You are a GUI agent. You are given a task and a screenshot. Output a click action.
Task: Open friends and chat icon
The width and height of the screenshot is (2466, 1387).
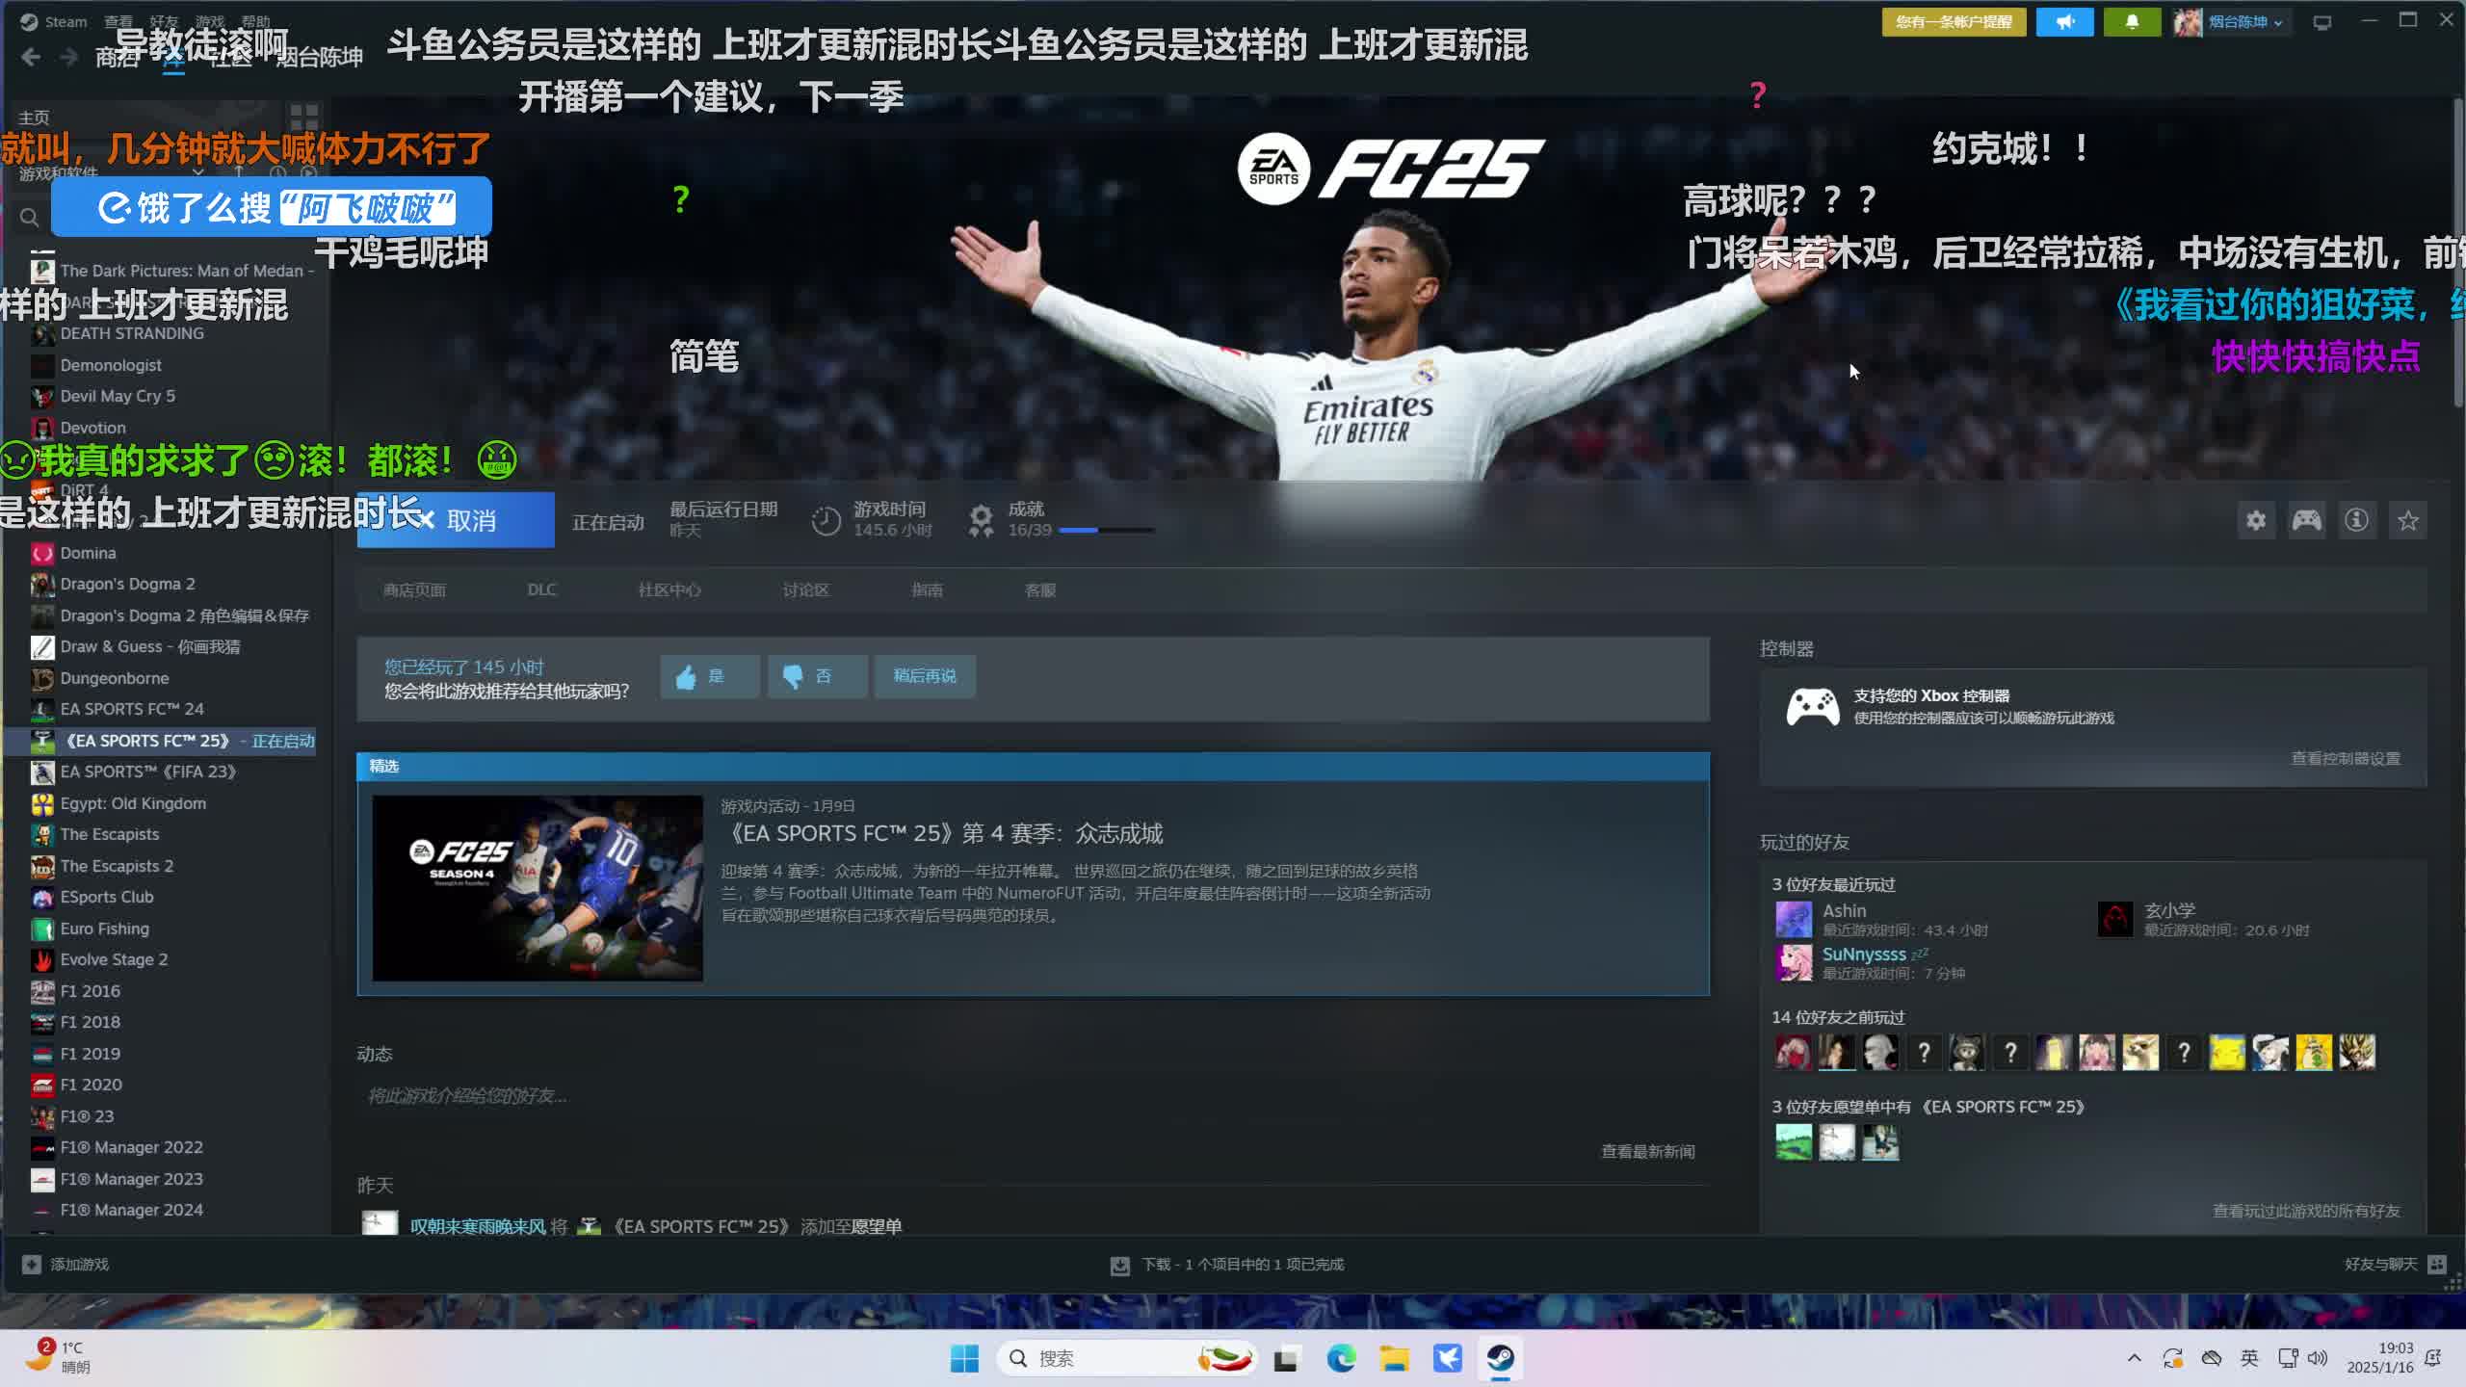pos(2437,1264)
